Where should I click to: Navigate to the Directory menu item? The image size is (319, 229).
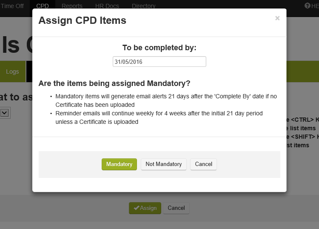click(x=144, y=6)
